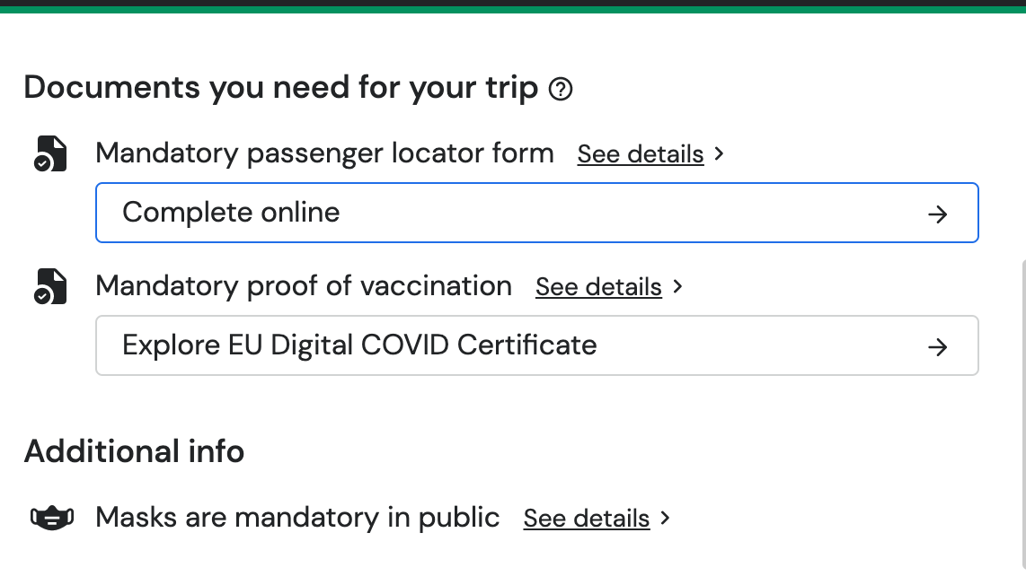Image resolution: width=1026 pixels, height=585 pixels.
Task: Click the face mask icon
Action: point(52,518)
